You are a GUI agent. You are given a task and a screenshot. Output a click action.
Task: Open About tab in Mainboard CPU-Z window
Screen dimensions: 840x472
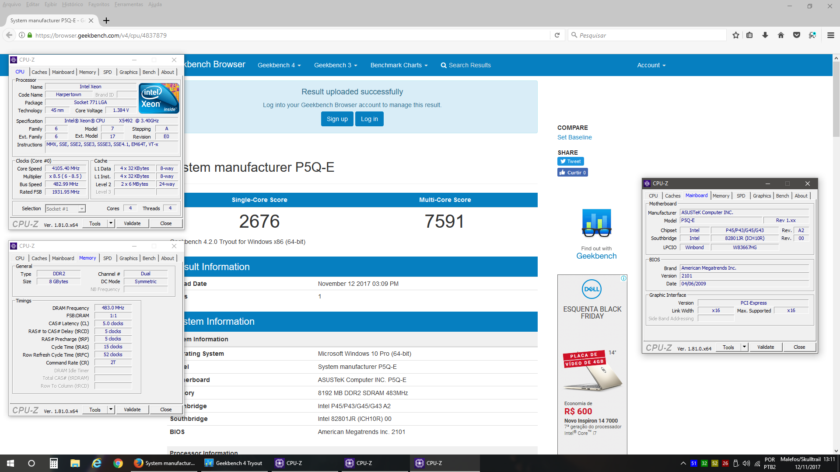tap(801, 196)
